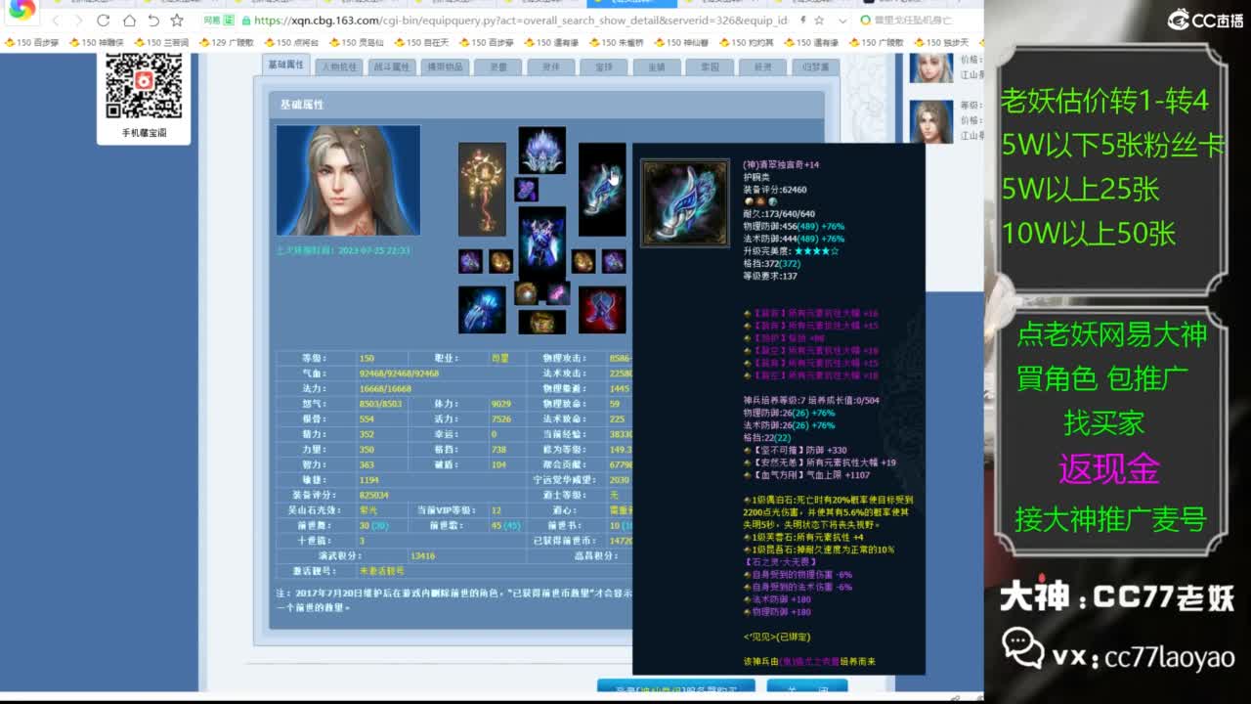Click the golden staff weapon equipment icon
This screenshot has width=1251, height=704.
482,190
